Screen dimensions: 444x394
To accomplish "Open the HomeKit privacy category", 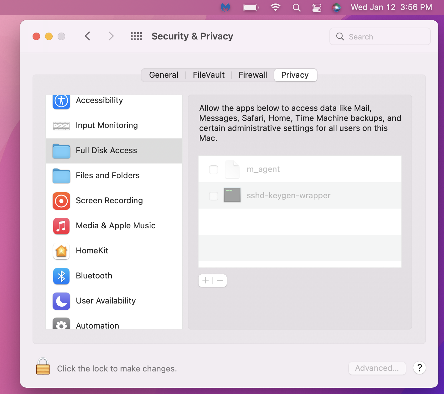I will tap(92, 251).
